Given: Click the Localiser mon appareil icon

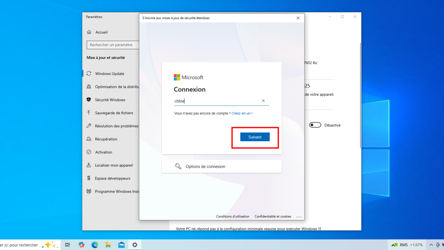Looking at the screenshot, I should coord(89,165).
